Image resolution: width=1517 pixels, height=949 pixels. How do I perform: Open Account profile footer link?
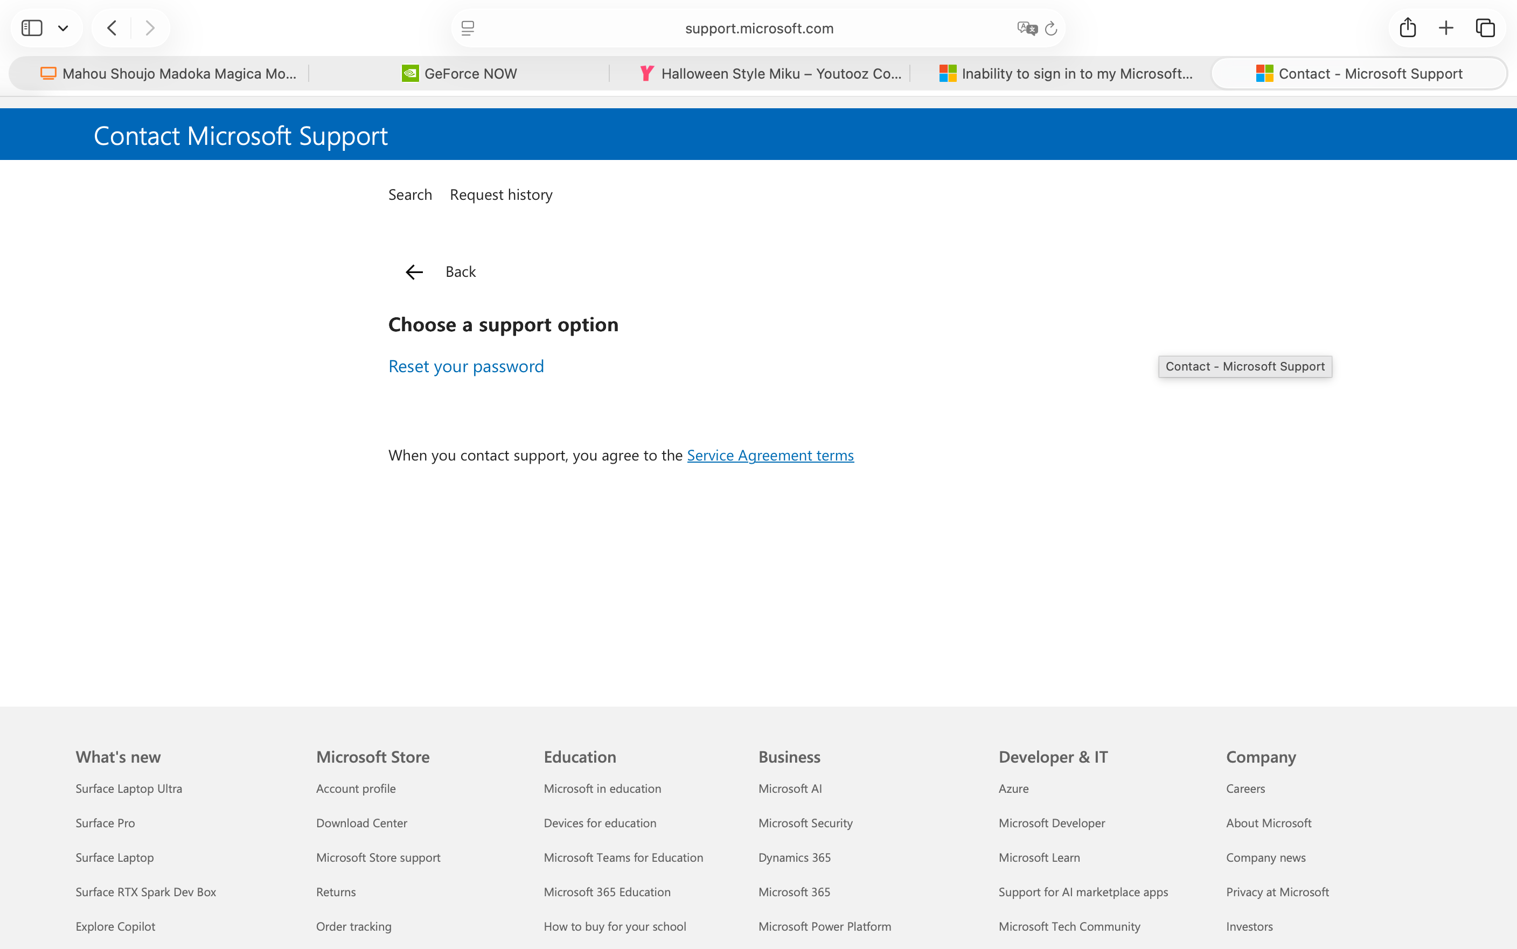tap(356, 788)
